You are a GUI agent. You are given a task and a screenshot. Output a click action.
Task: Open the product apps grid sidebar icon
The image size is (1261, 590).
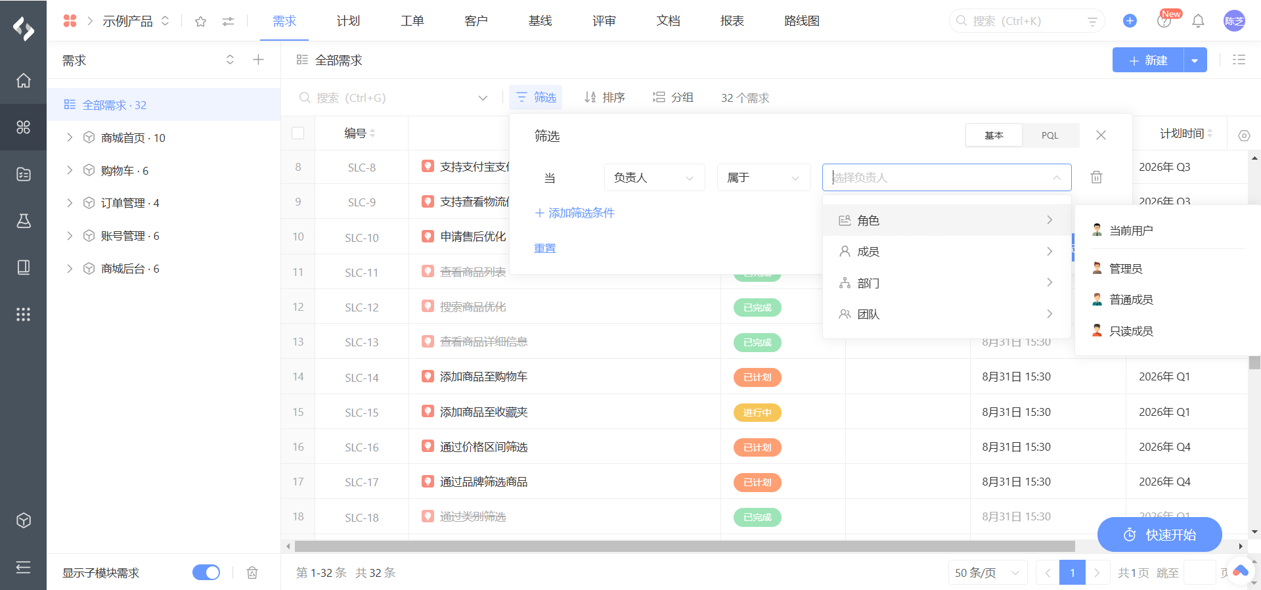pos(24,127)
